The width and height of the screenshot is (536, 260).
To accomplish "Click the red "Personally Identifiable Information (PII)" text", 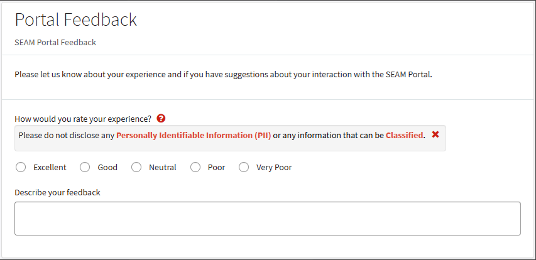I will tap(194, 135).
